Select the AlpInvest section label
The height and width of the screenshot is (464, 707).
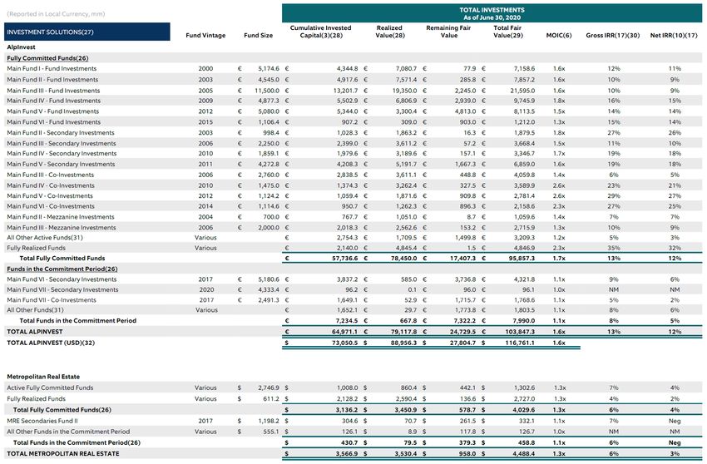click(x=21, y=47)
